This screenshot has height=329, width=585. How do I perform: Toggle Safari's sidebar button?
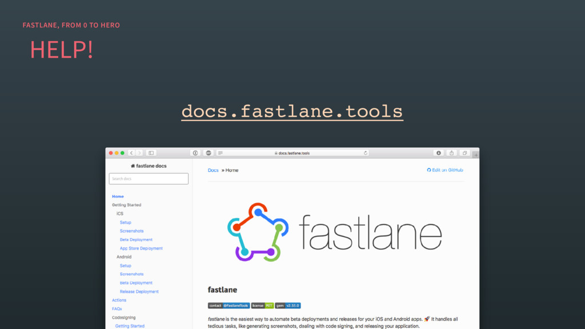151,153
